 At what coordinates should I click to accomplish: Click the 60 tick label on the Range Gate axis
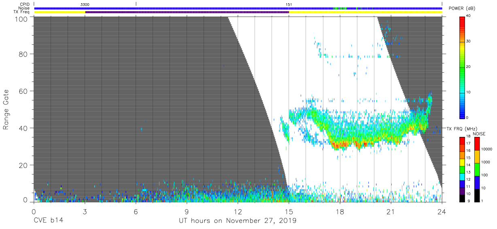(24, 91)
